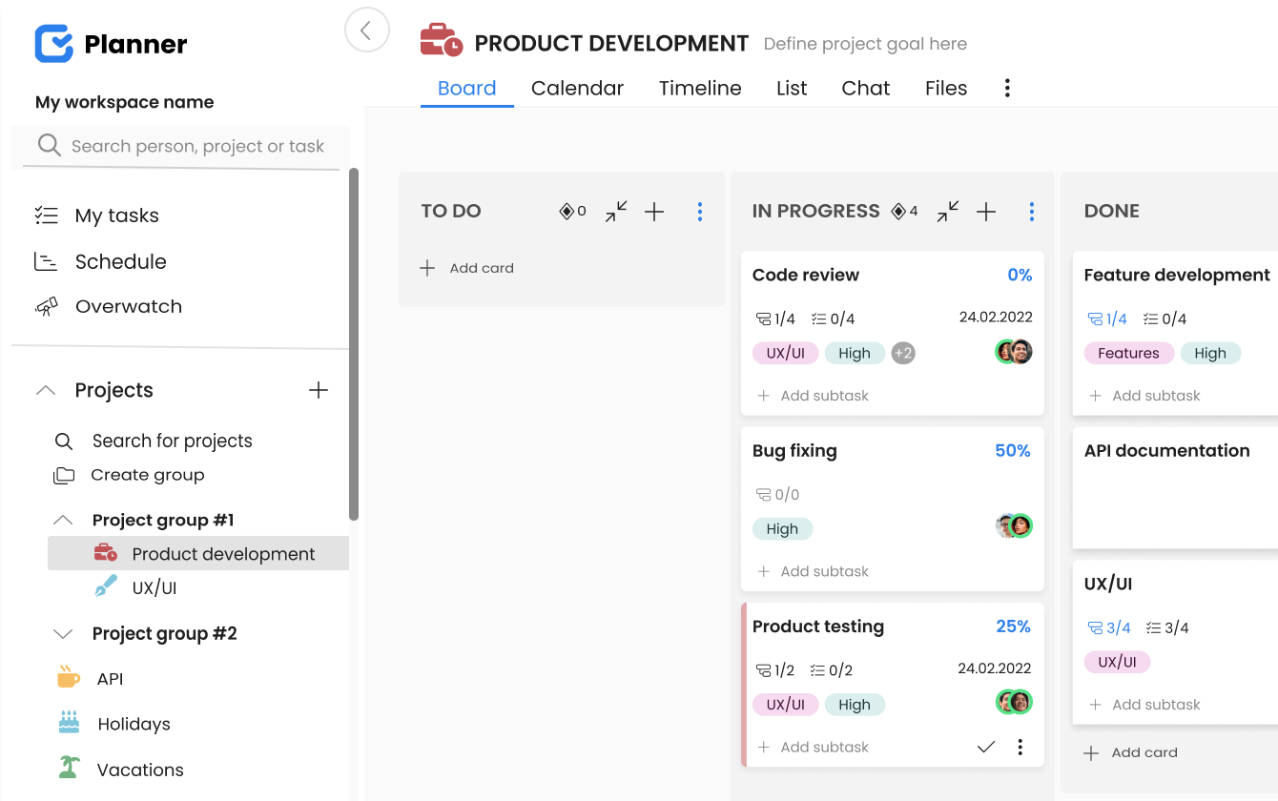1278x801 pixels.
Task: Collapse the Projects section chevron
Action: [46, 390]
